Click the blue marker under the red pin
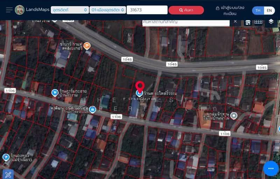Image resolution: width=280 pixels, height=179 pixels. point(139,93)
